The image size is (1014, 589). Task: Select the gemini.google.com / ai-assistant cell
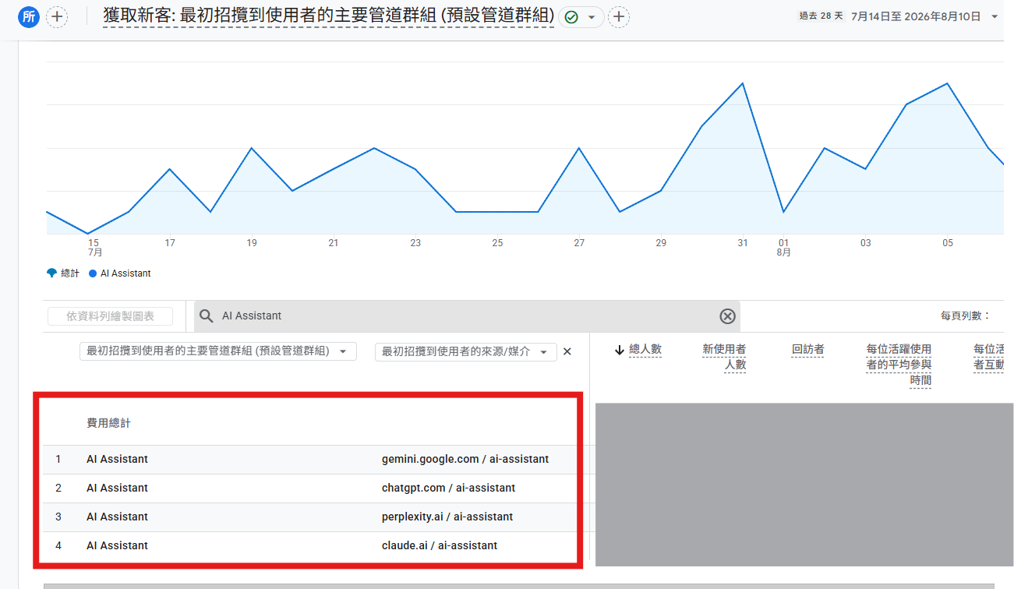[465, 459]
